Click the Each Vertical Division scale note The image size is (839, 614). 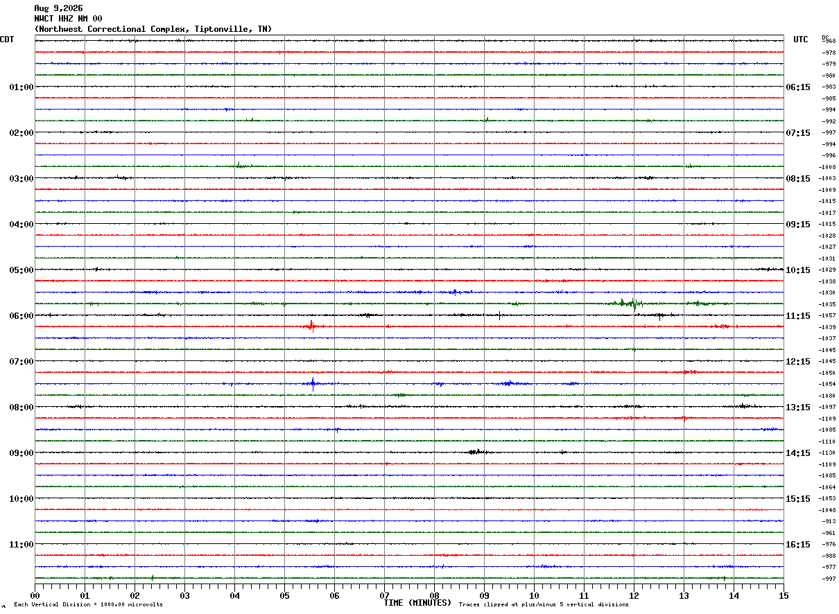88,604
